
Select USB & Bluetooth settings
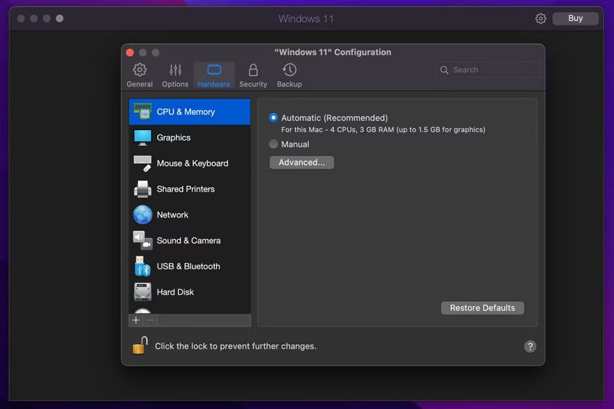189,266
